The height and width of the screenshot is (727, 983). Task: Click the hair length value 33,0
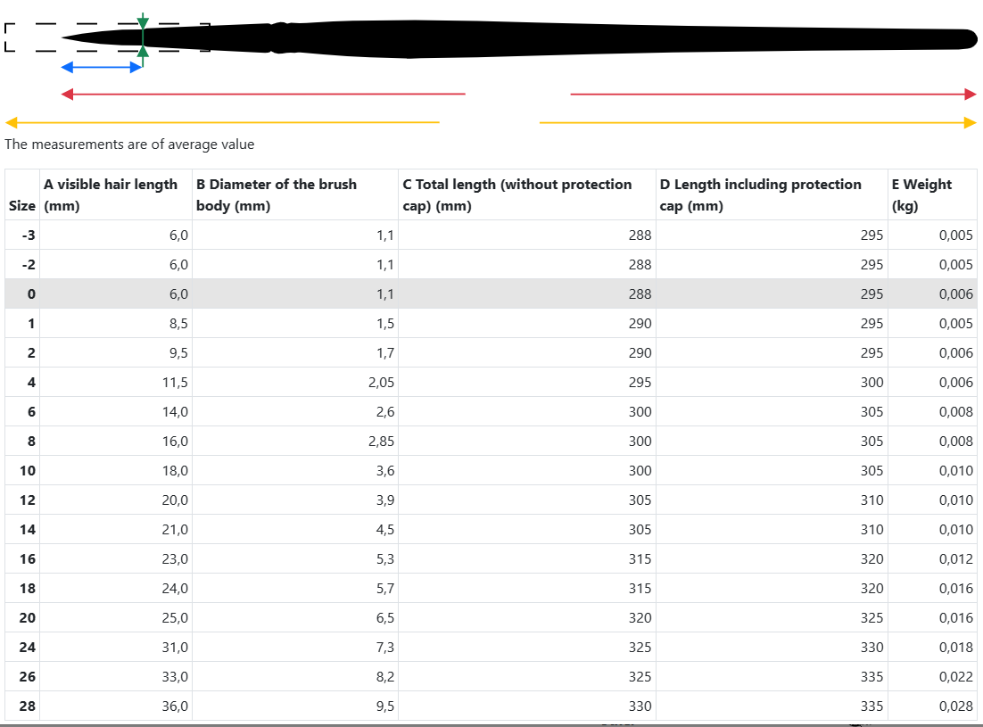[175, 677]
